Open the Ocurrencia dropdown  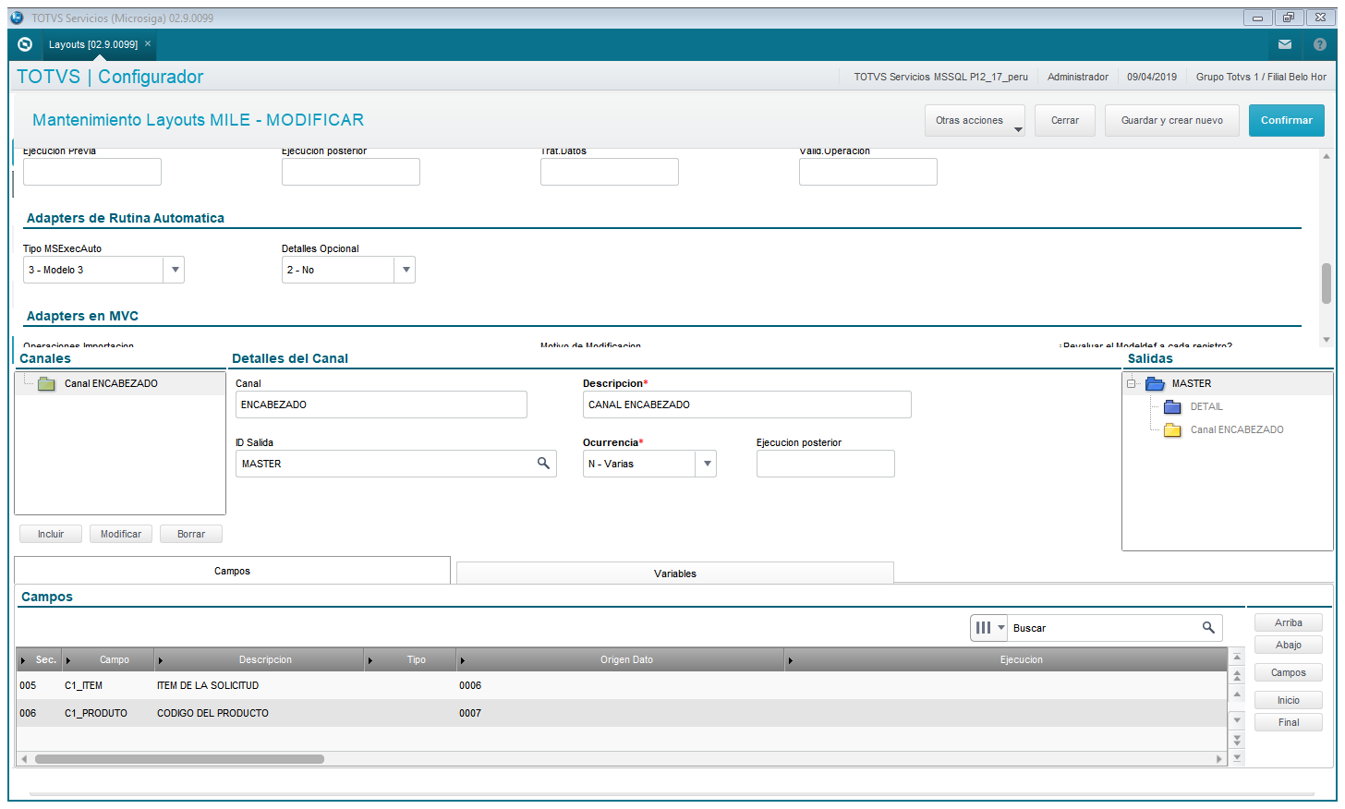pos(707,464)
